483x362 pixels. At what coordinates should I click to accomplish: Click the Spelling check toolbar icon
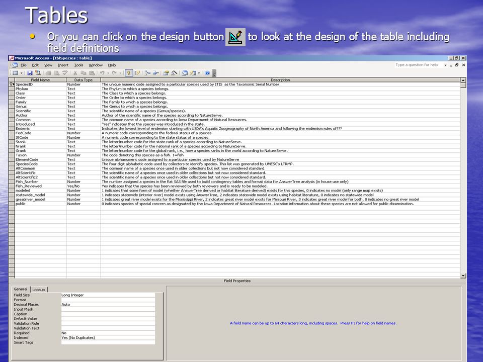point(65,73)
